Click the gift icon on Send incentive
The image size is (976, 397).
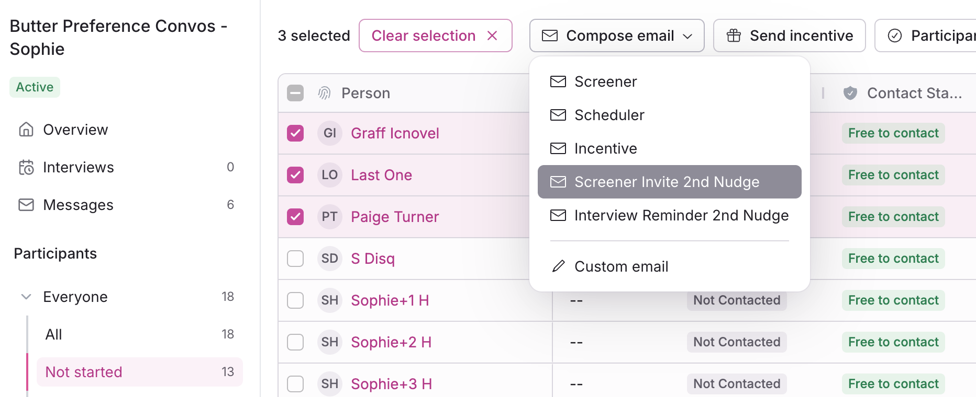point(734,36)
